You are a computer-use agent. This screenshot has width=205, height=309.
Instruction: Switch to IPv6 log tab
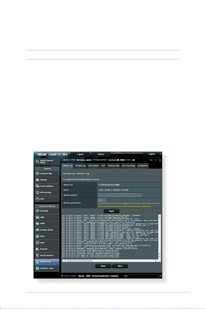(x=103, y=166)
